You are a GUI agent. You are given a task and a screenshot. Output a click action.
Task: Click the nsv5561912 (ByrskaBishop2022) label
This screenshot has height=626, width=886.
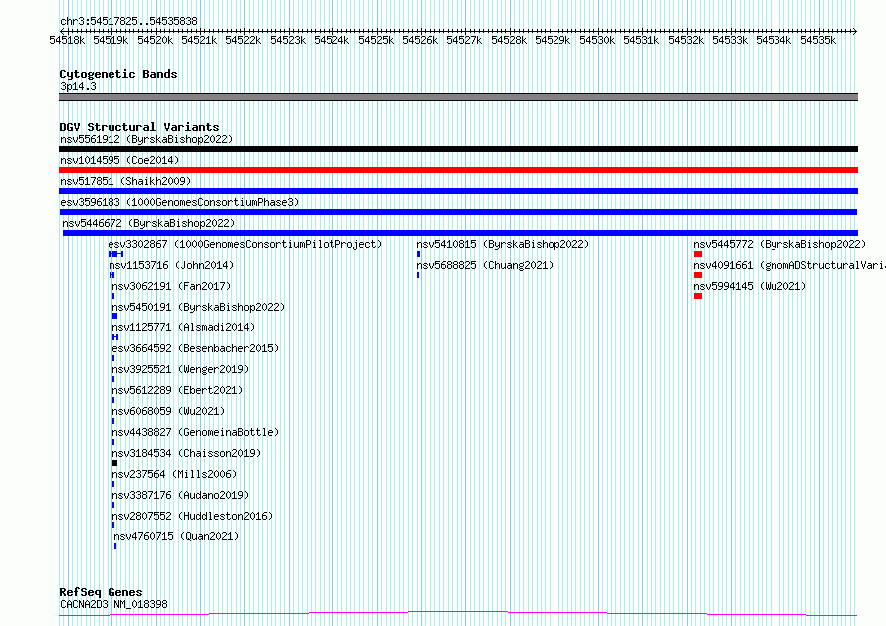[x=146, y=139]
